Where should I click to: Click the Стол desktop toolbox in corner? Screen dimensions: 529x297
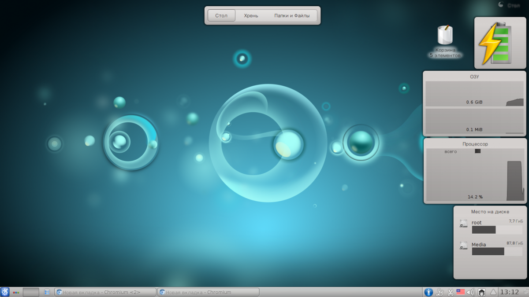tap(510, 5)
